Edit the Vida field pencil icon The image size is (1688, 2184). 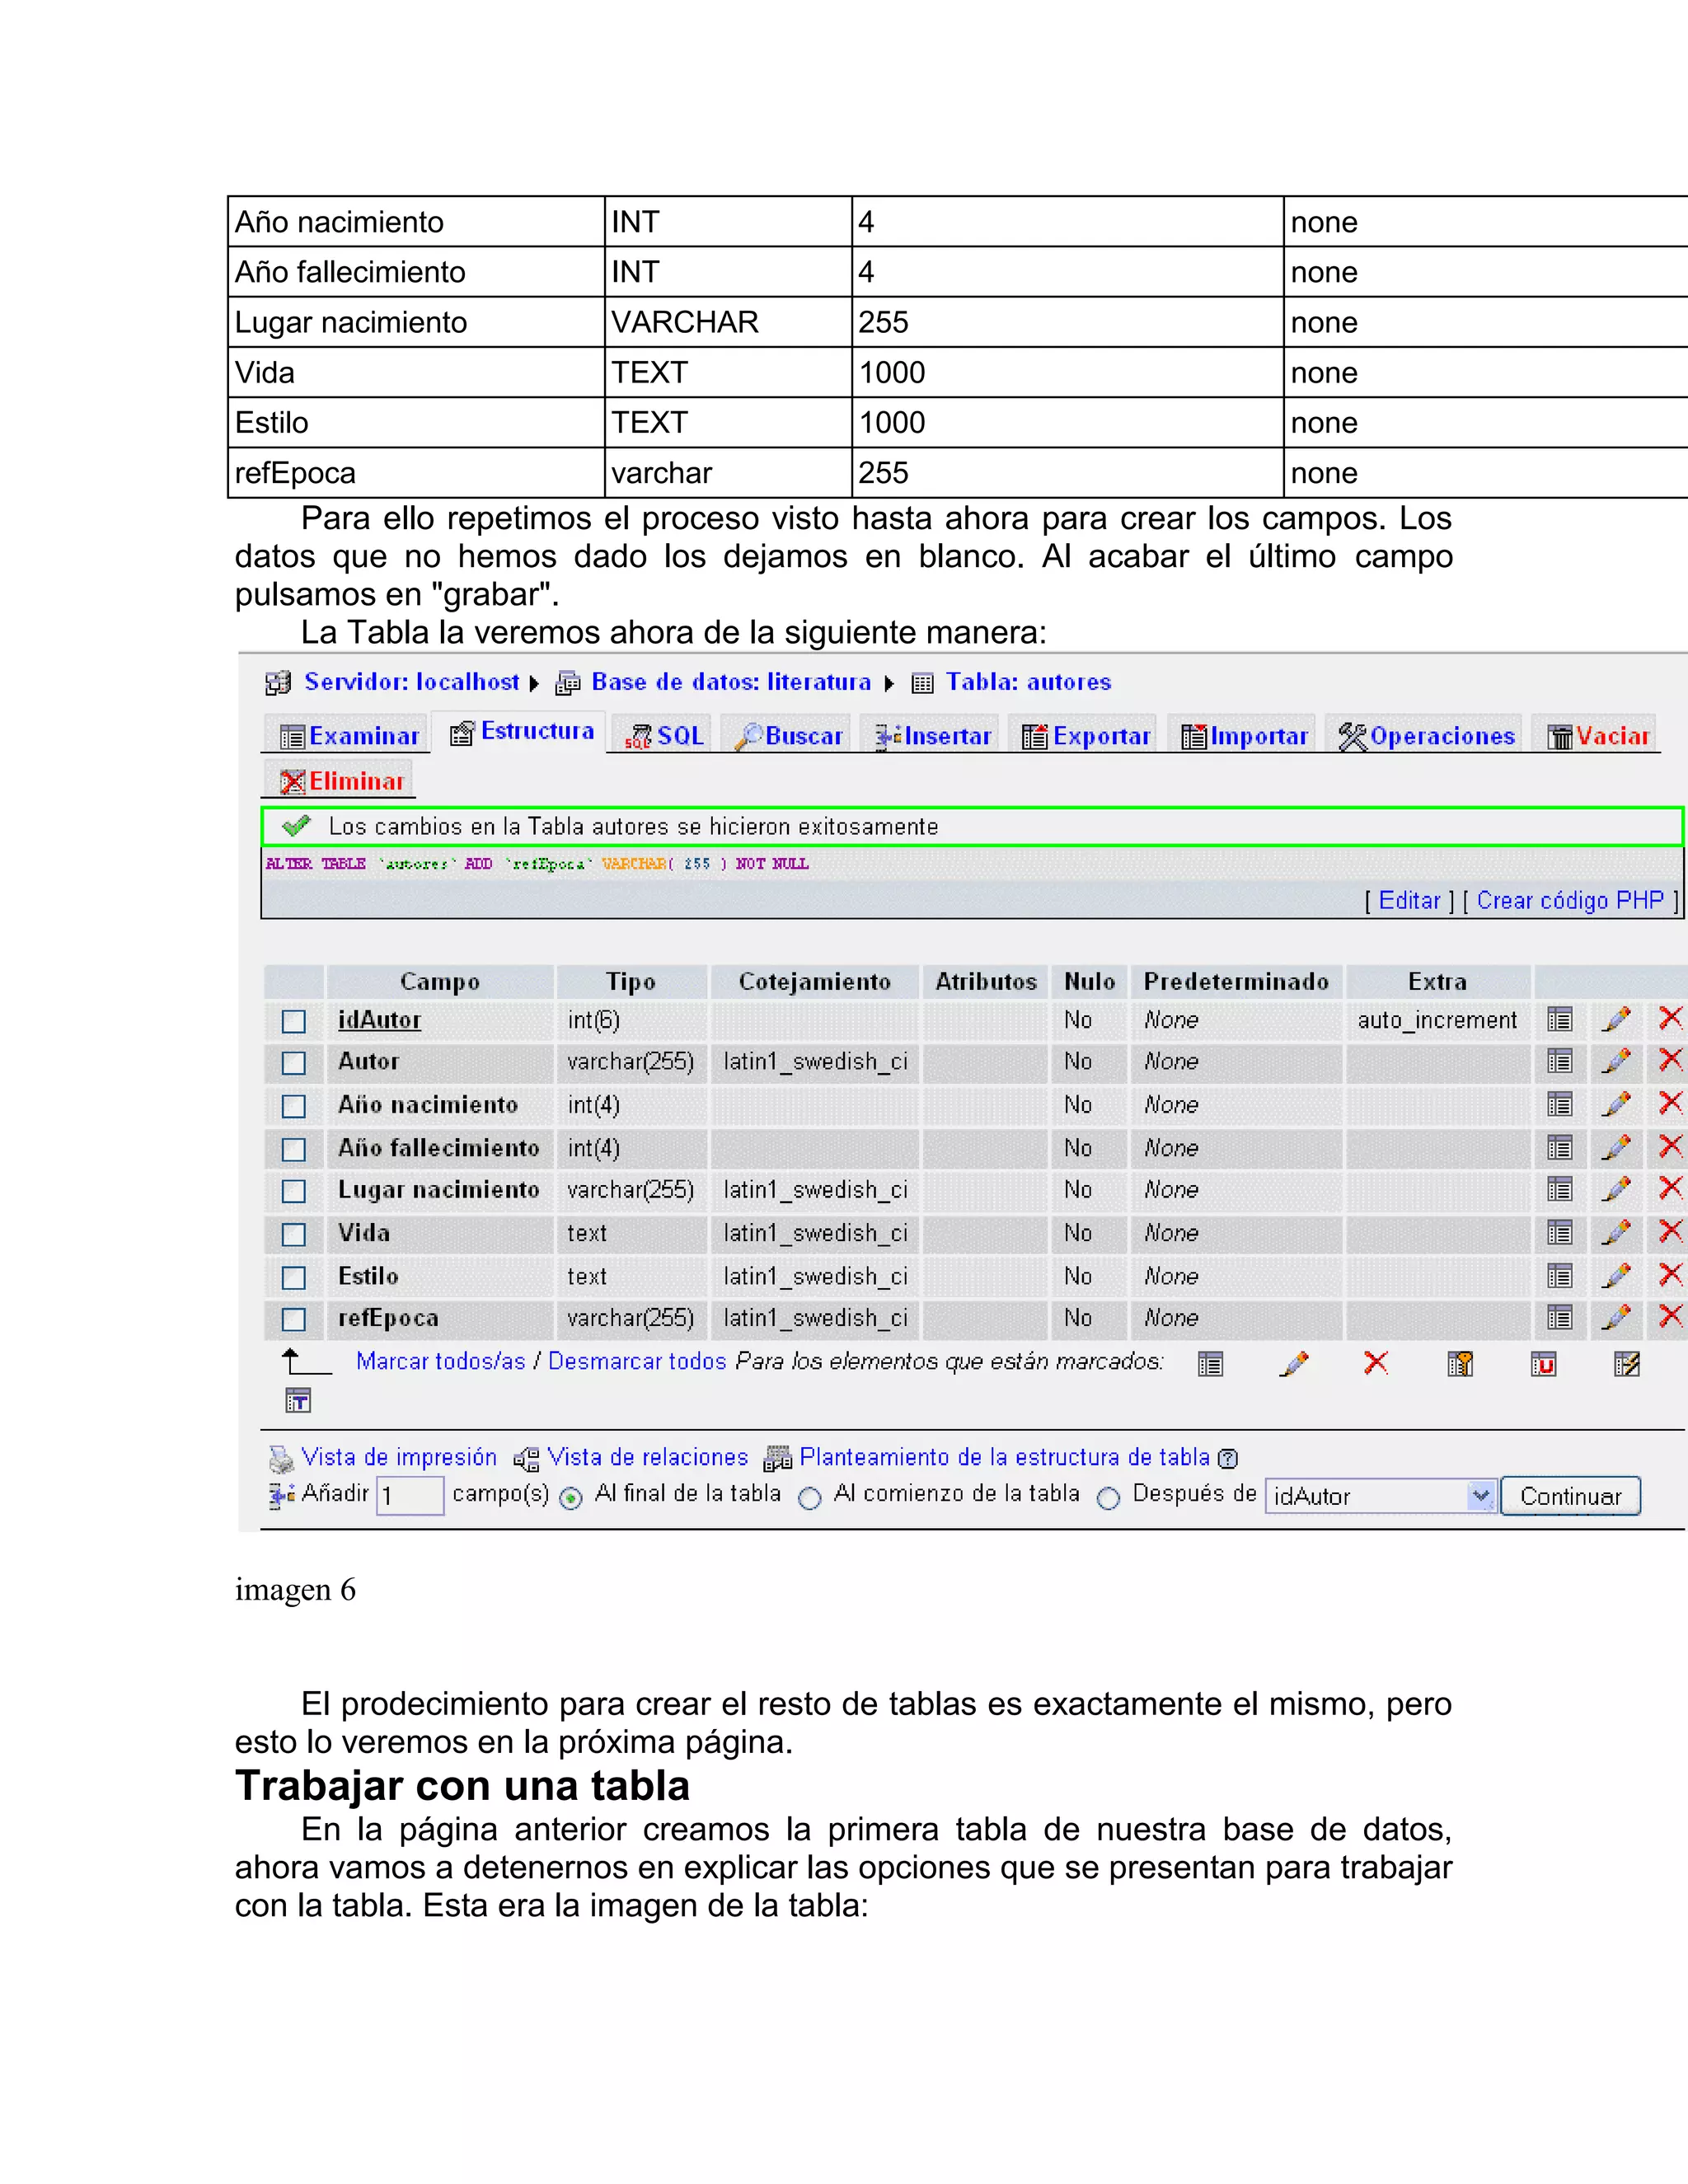[x=1616, y=1232]
